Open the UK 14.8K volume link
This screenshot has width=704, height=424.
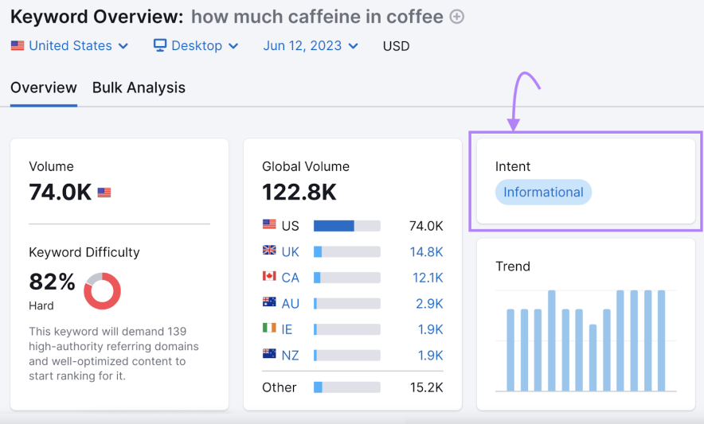pyautogui.click(x=426, y=251)
